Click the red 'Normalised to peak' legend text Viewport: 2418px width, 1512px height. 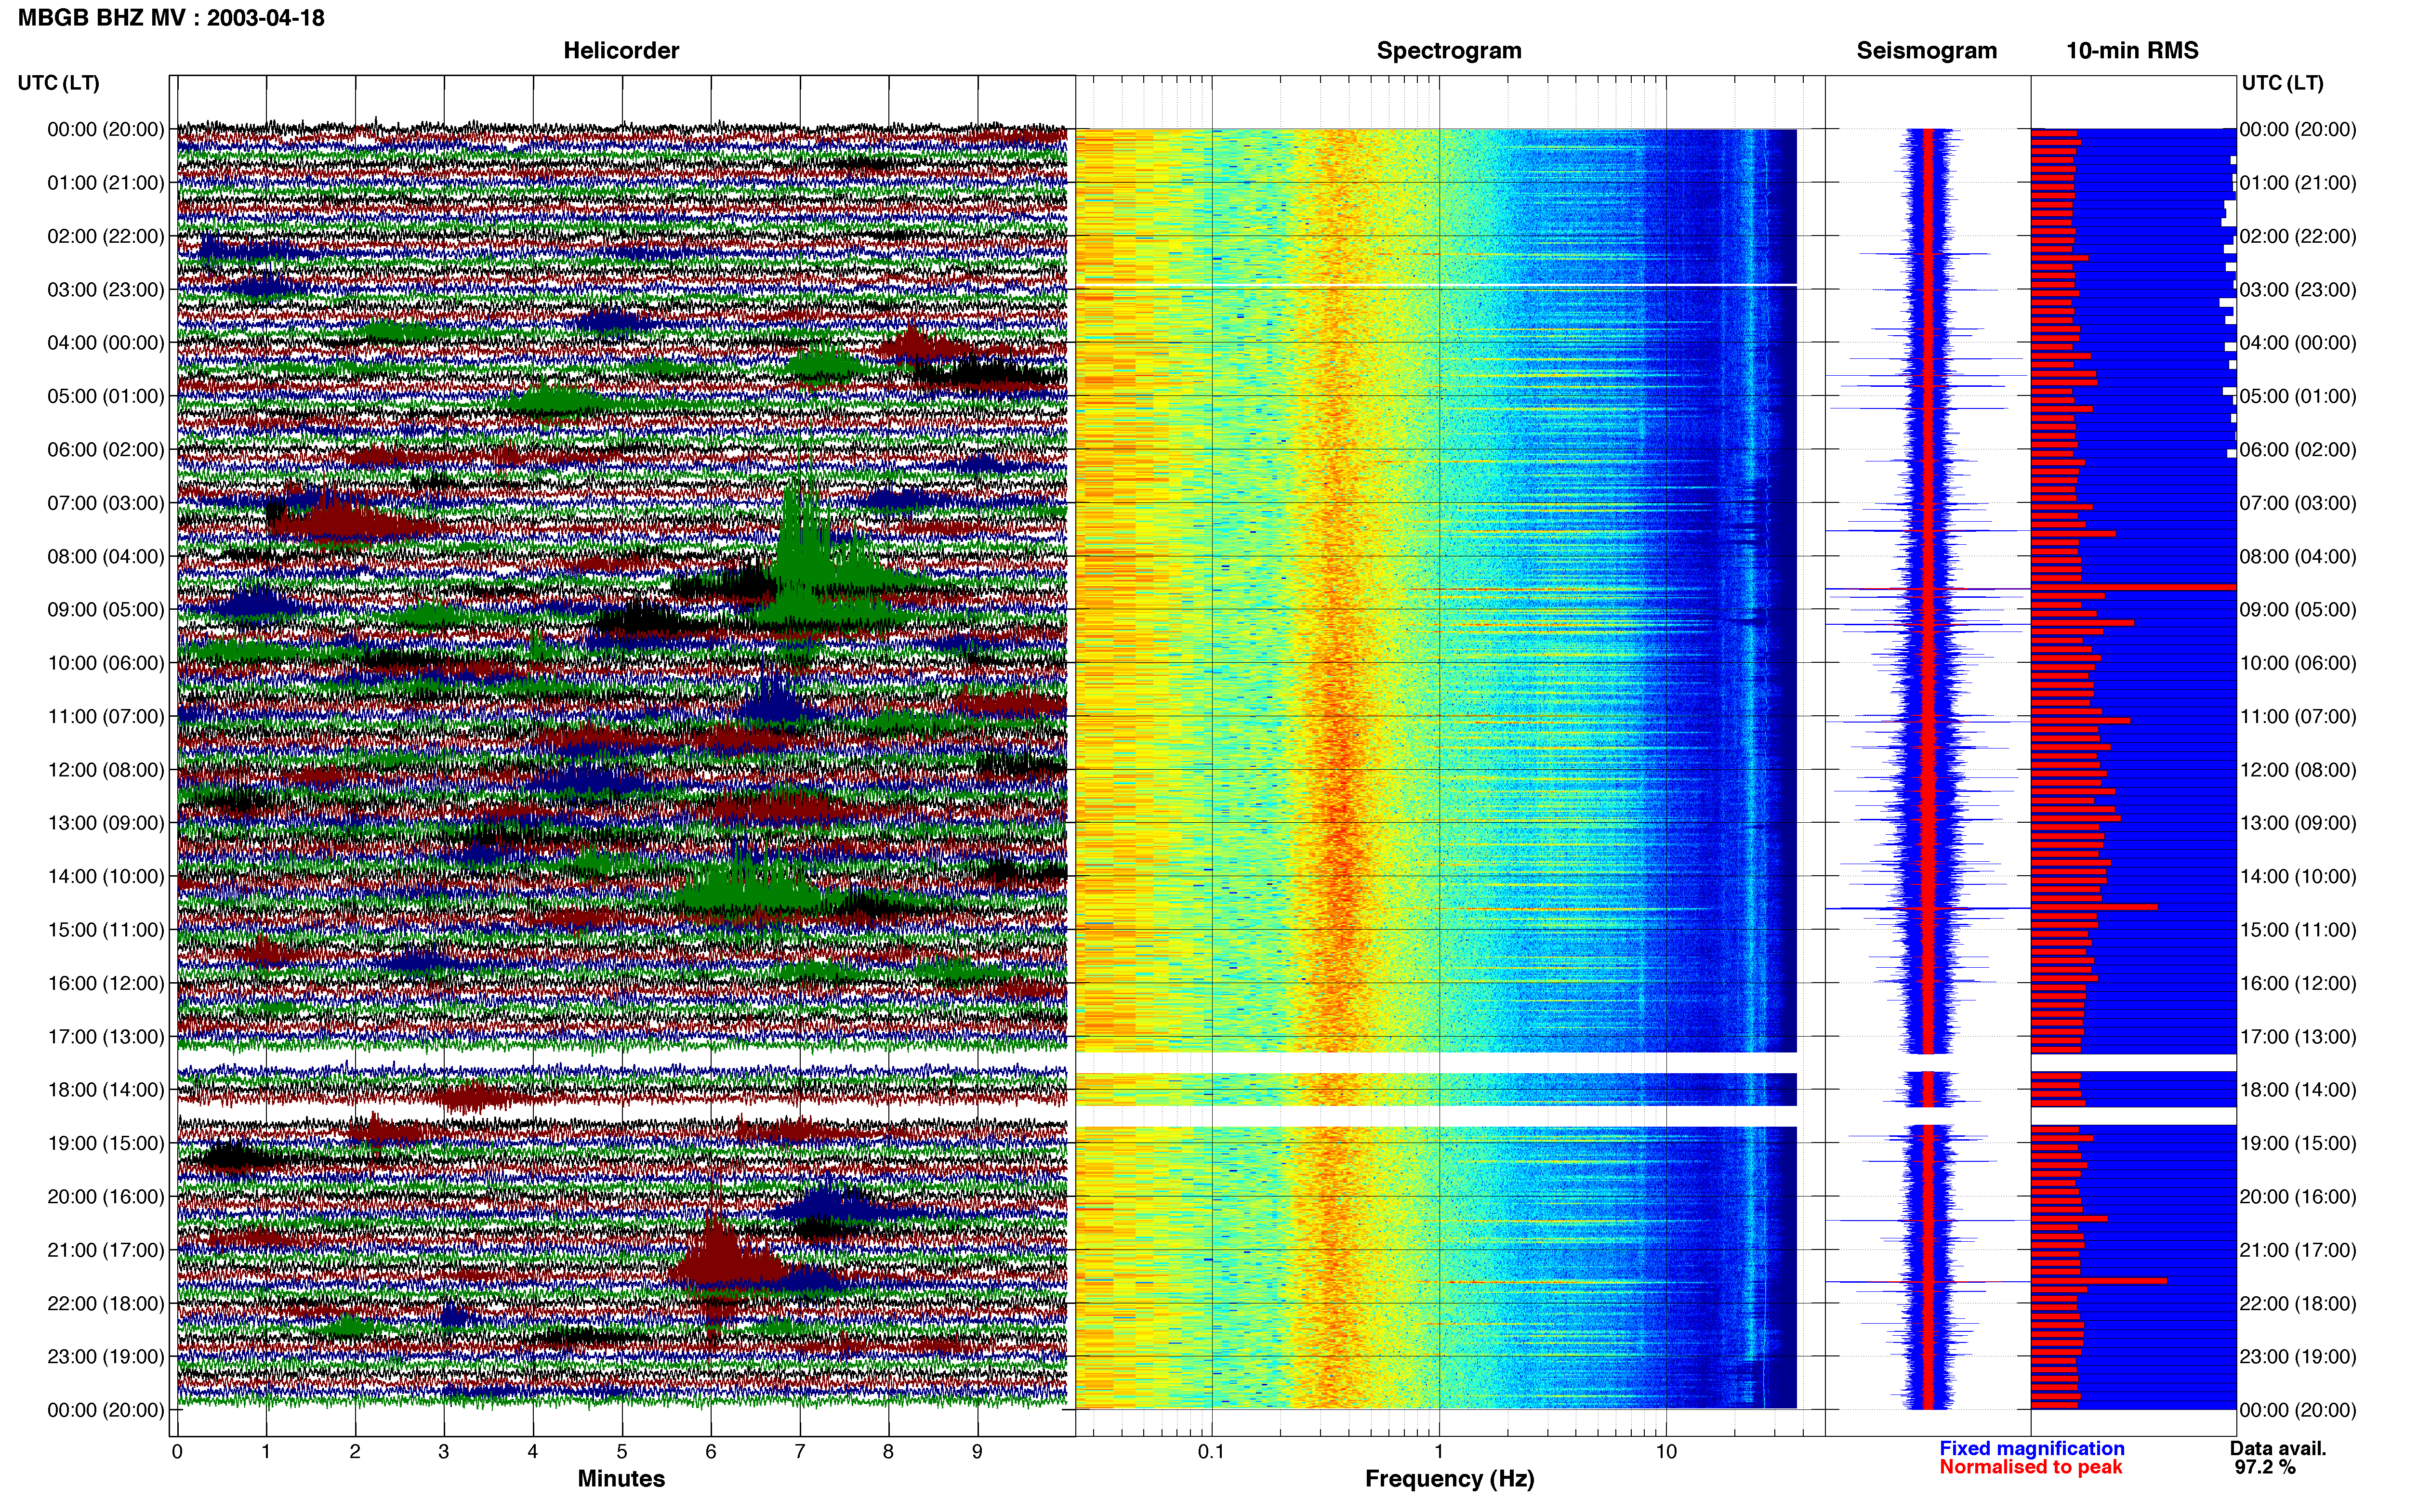point(2030,1468)
